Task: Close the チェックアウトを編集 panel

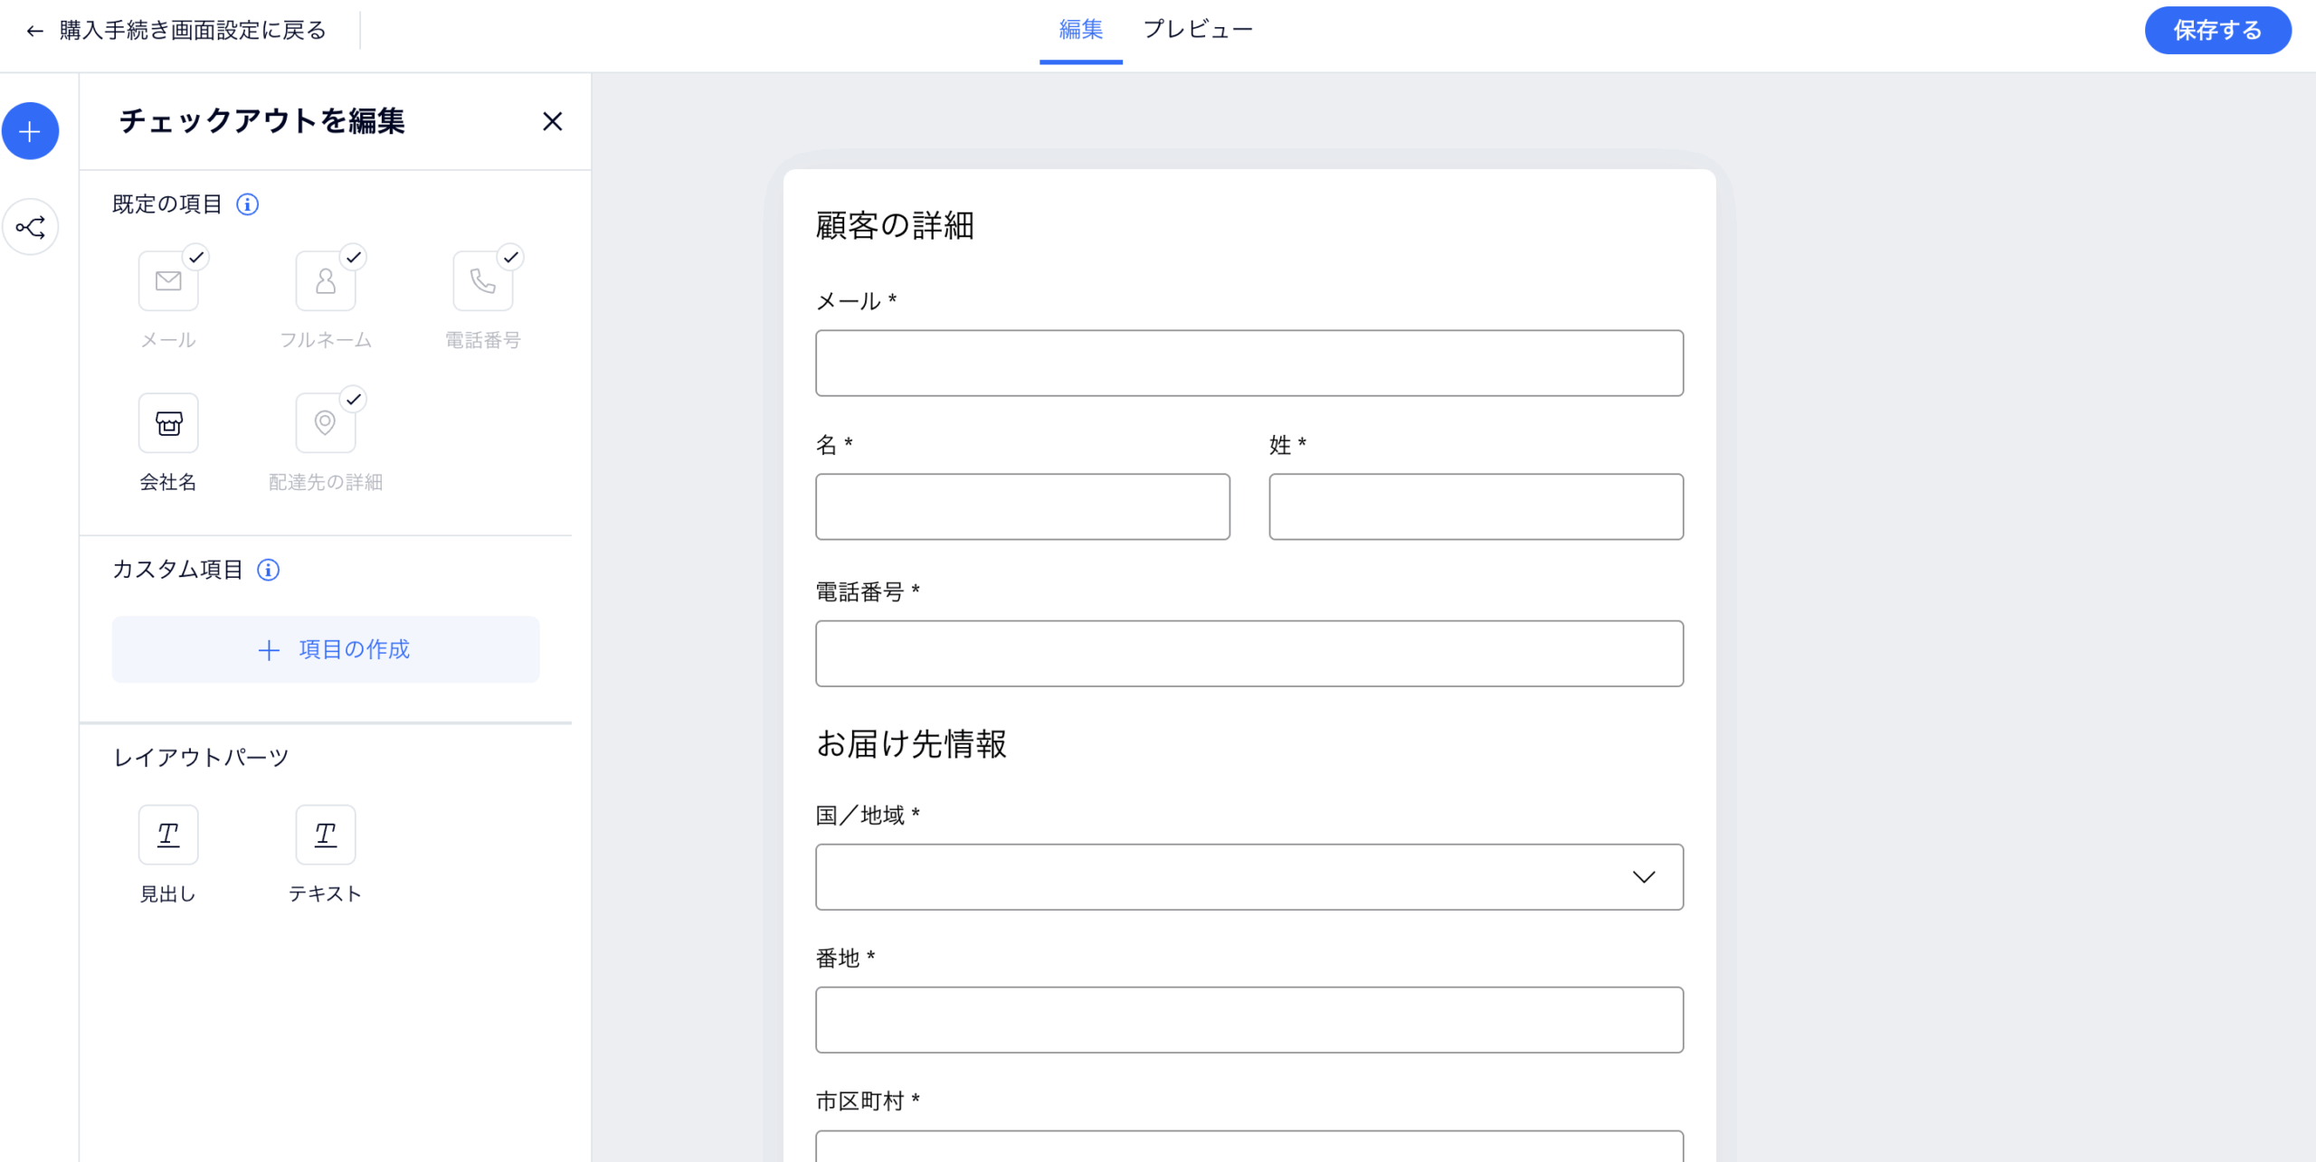Action: (553, 121)
